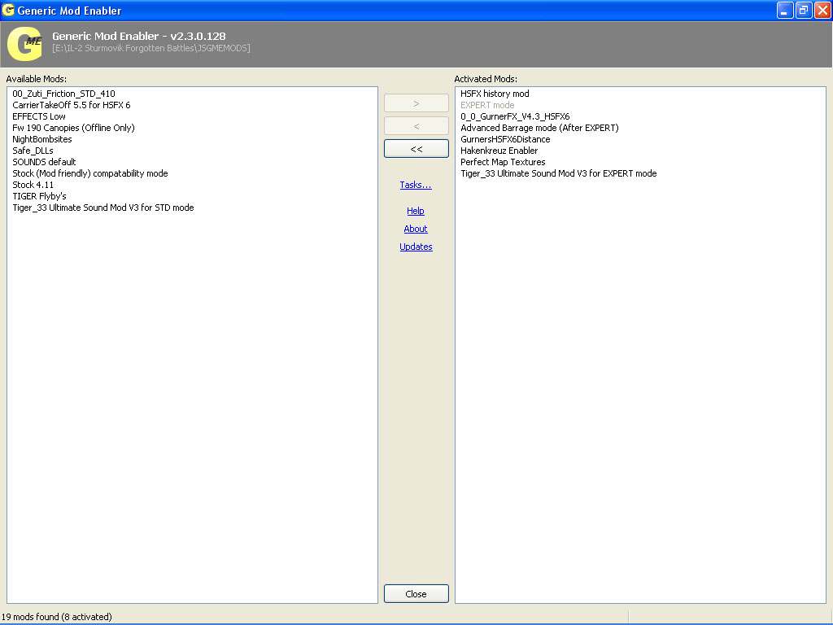Click the title bar G application icon
Viewport: 833px width, 625px height.
8,10
